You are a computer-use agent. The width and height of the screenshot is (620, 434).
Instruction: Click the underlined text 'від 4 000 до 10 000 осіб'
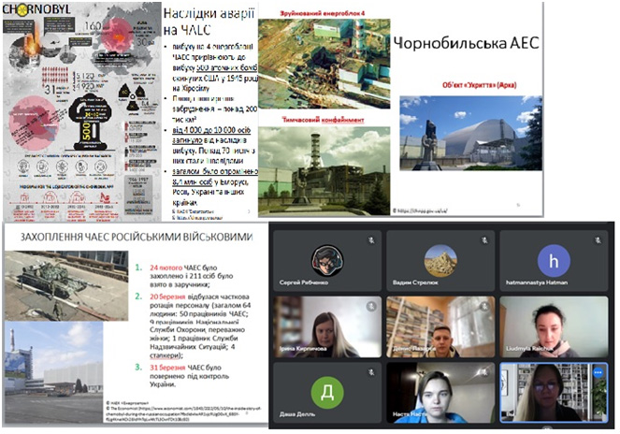(211, 130)
